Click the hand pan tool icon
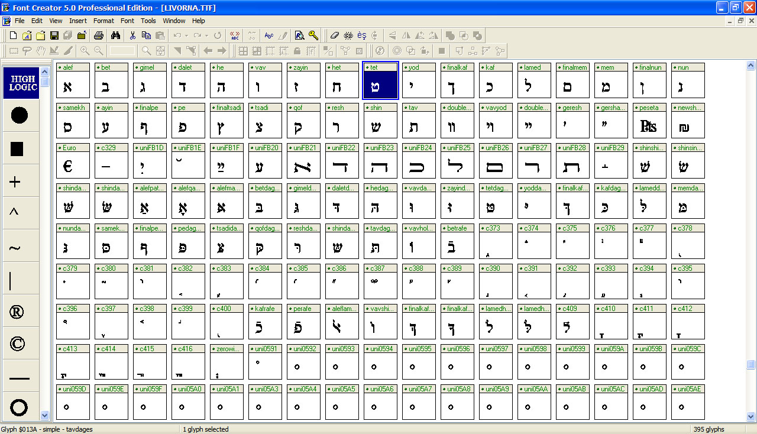The image size is (757, 434). coord(41,51)
